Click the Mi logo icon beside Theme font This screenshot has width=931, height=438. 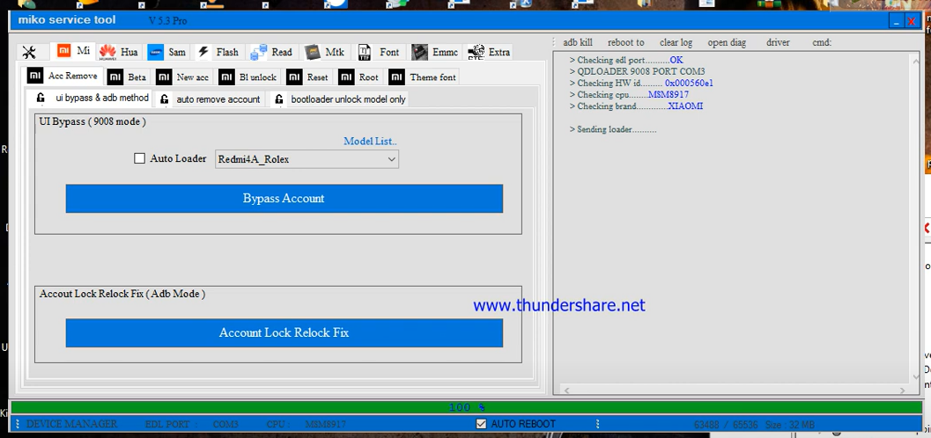click(x=397, y=77)
